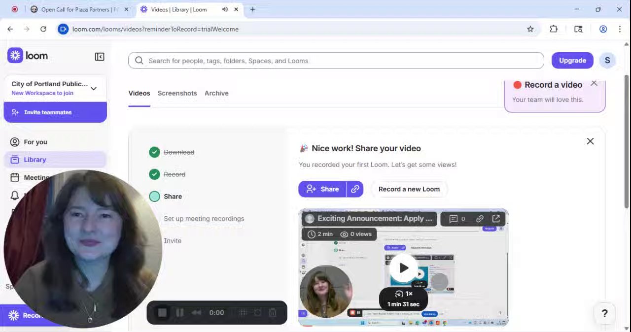The image size is (631, 332).
Task: Open video in new tab icon
Action: [x=496, y=219]
